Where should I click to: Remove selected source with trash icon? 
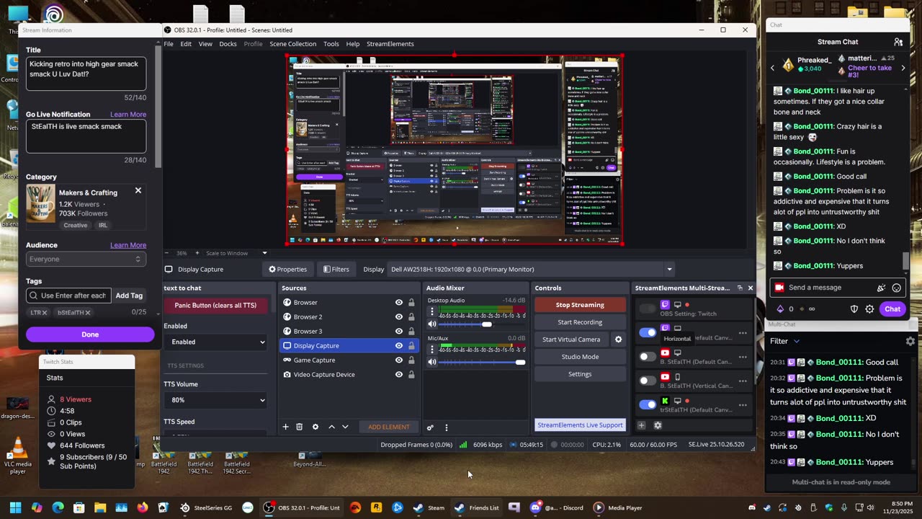tap(300, 427)
